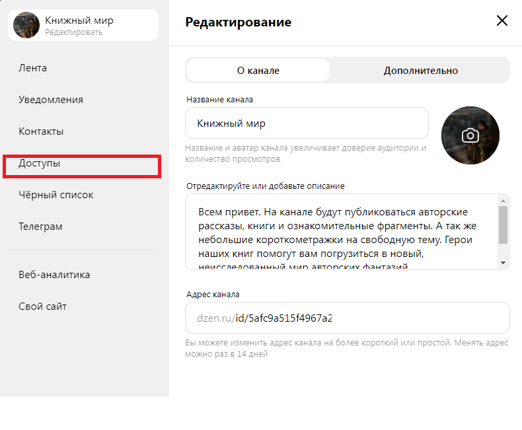Click the Редактирование dialog heading
522x430 pixels.
tap(239, 22)
